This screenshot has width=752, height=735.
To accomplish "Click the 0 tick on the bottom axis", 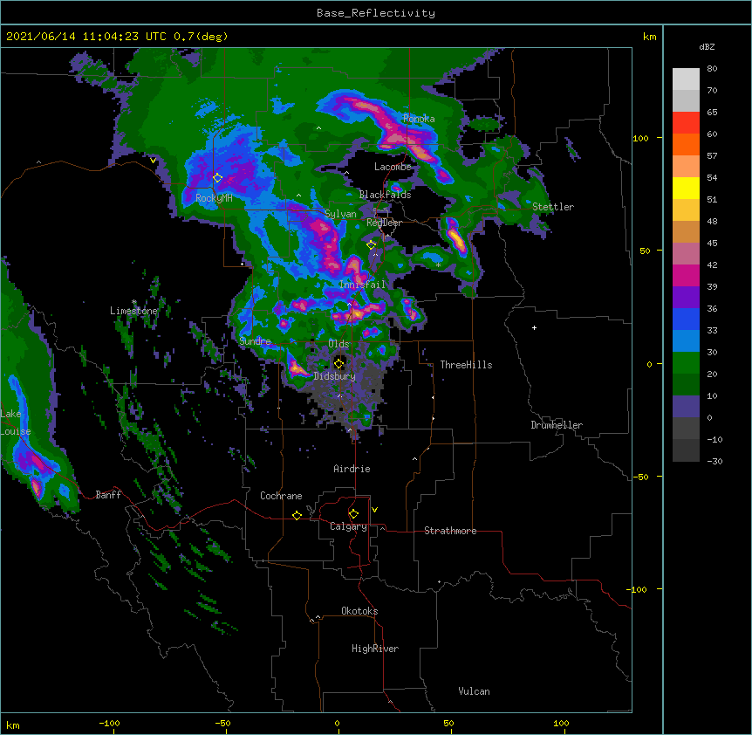I will [x=337, y=723].
